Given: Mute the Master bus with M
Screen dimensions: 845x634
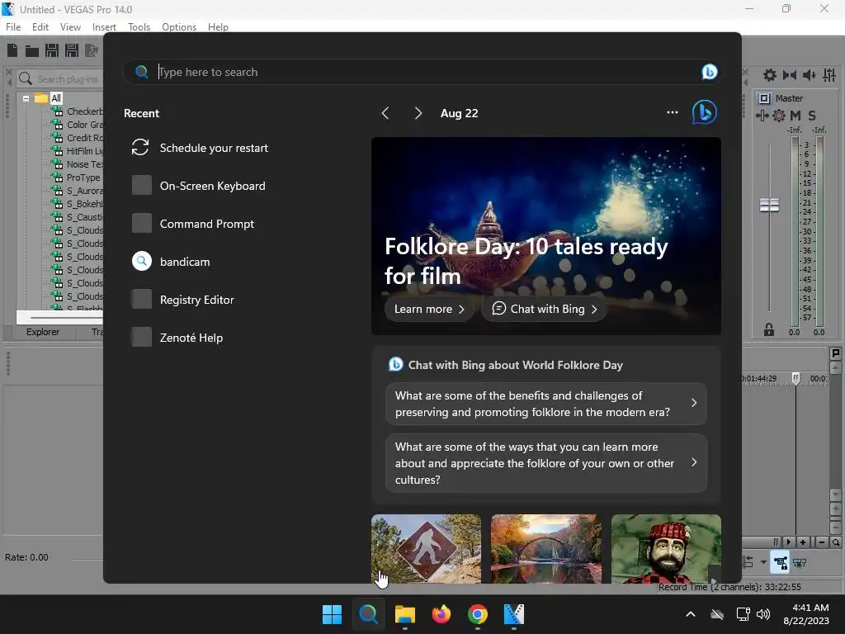Looking at the screenshot, I should click(x=795, y=116).
